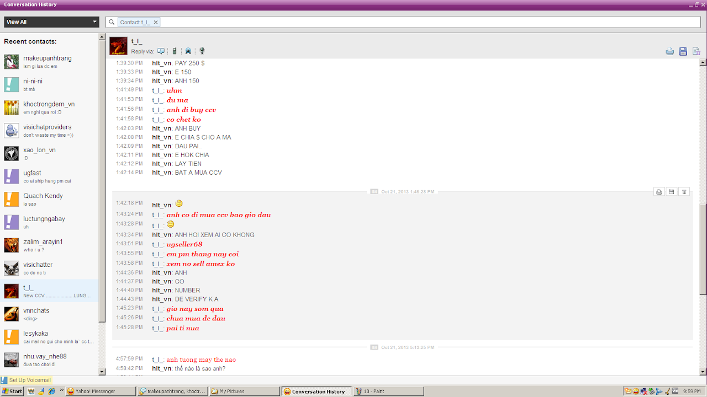Delete conversation history from the header
The image size is (707, 397).
click(x=697, y=51)
